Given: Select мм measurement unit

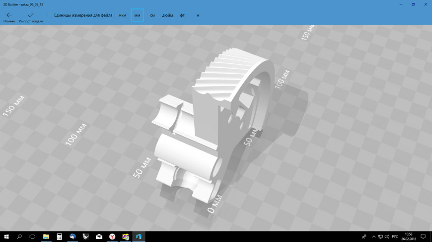Looking at the screenshot, I should pyautogui.click(x=137, y=15).
